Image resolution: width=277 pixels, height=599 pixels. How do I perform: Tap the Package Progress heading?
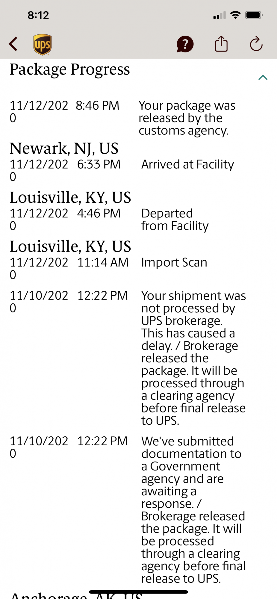pyautogui.click(x=70, y=69)
